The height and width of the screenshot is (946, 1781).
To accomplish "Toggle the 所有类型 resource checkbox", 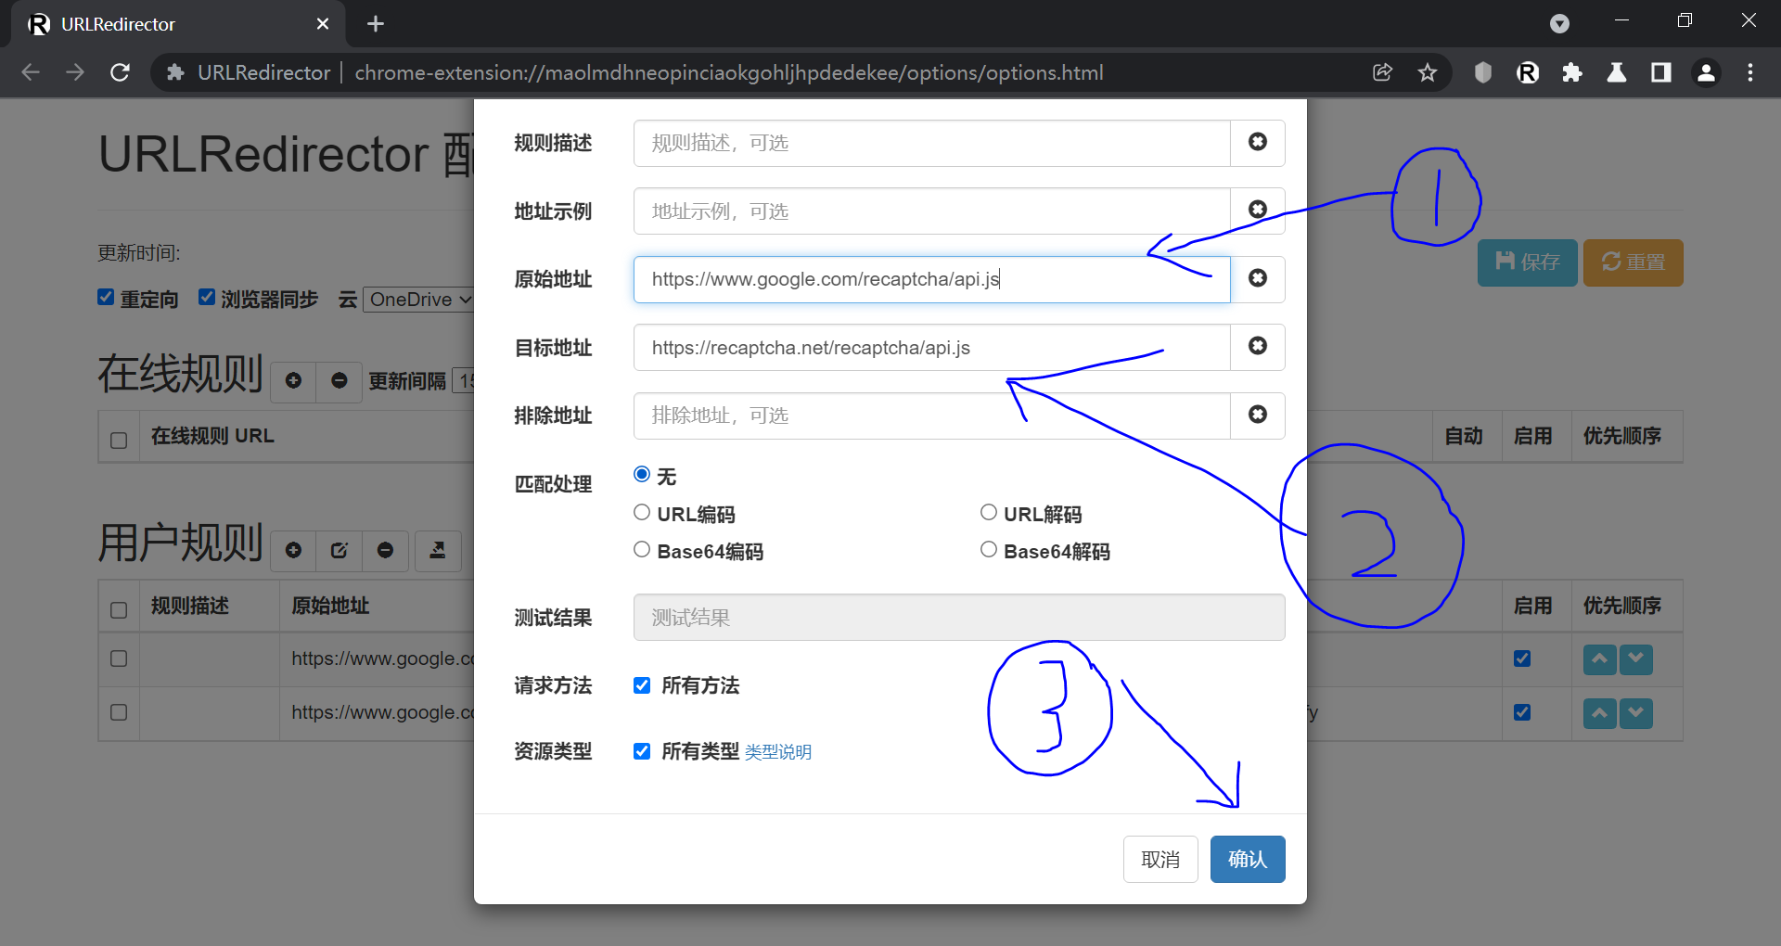I will coord(642,751).
